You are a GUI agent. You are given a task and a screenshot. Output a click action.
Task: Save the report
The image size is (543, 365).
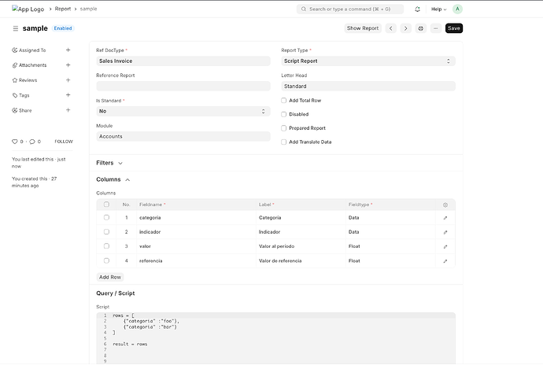(x=454, y=28)
